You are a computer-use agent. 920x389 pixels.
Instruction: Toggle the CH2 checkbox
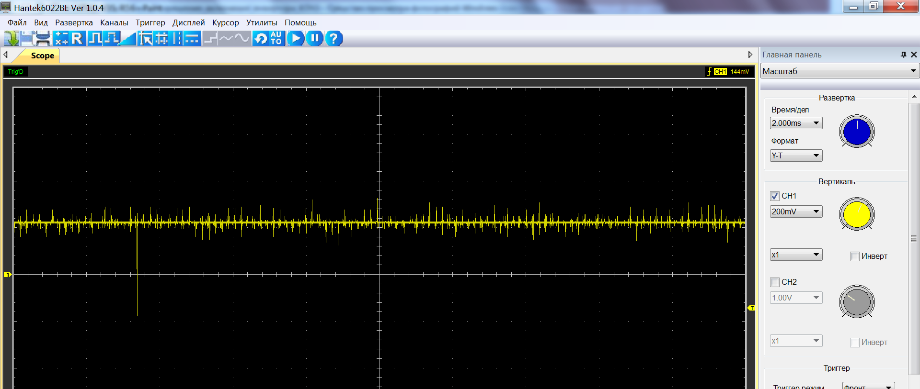pos(774,282)
